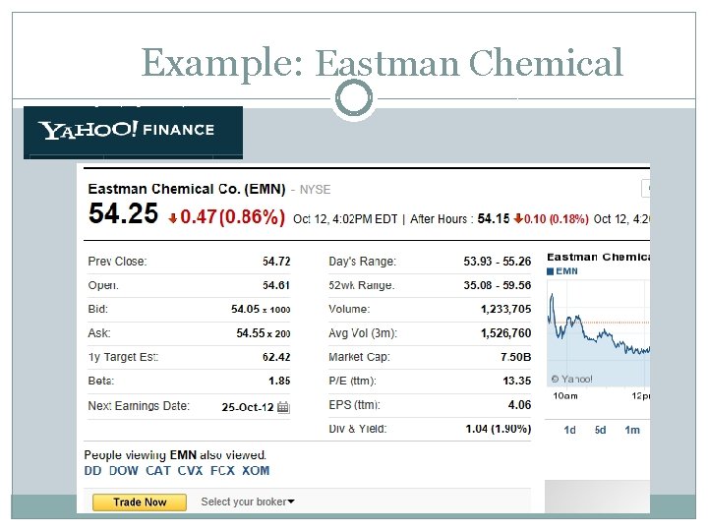Open the XOM ticker link
The height and width of the screenshot is (531, 708).
coord(256,470)
